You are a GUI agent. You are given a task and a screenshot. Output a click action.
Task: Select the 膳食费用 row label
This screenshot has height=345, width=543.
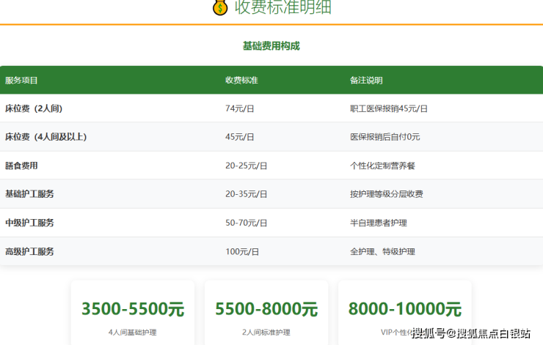click(x=21, y=166)
